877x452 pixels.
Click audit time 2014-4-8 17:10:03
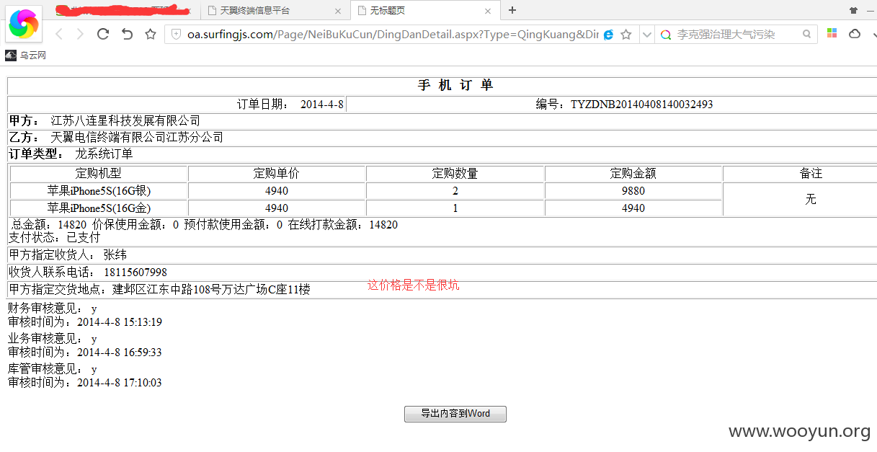pyautogui.click(x=120, y=383)
